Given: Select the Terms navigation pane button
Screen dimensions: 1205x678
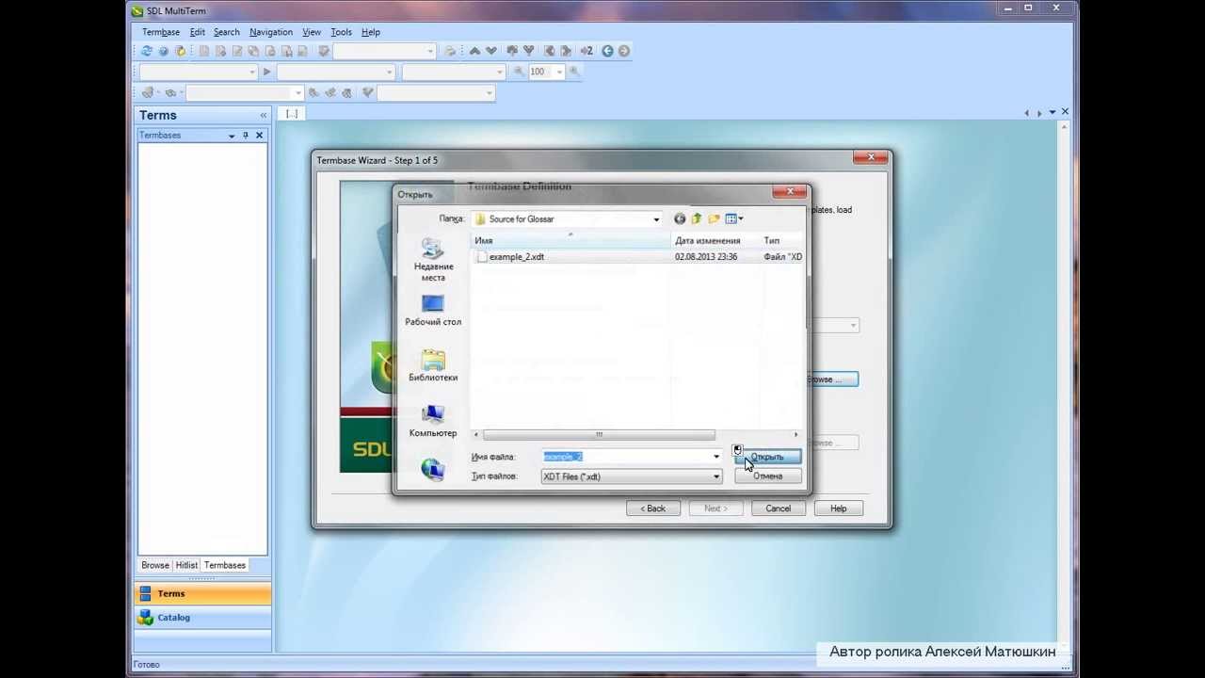Looking at the screenshot, I should 203,594.
